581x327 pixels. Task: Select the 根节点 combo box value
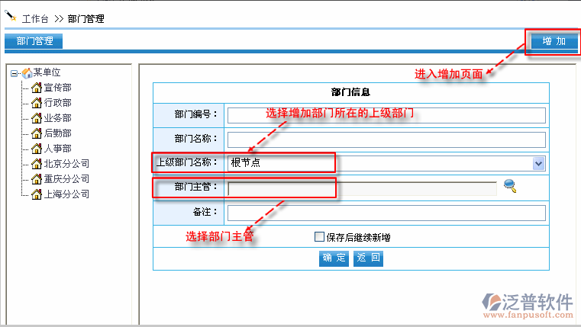(x=386, y=163)
